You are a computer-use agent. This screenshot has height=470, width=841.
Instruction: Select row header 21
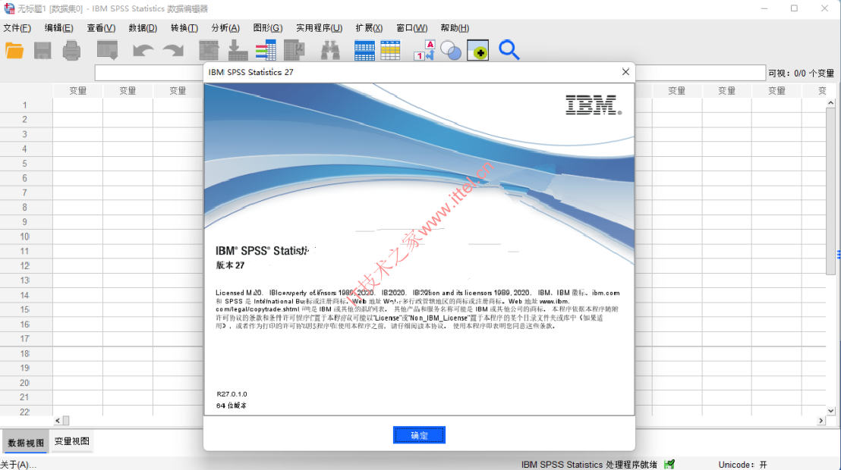tap(25, 397)
